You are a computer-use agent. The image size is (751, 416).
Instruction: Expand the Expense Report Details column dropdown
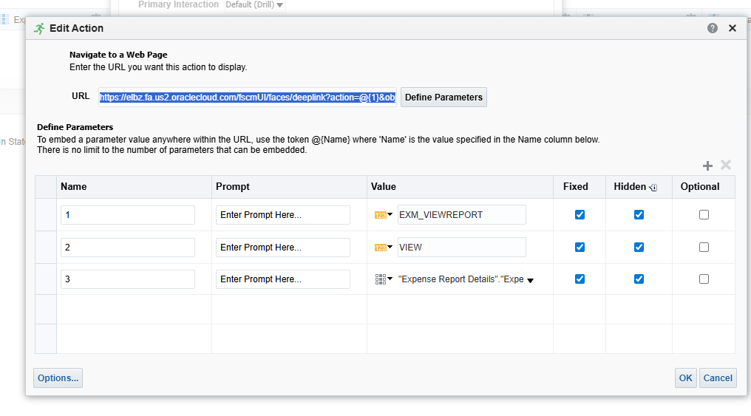click(530, 280)
